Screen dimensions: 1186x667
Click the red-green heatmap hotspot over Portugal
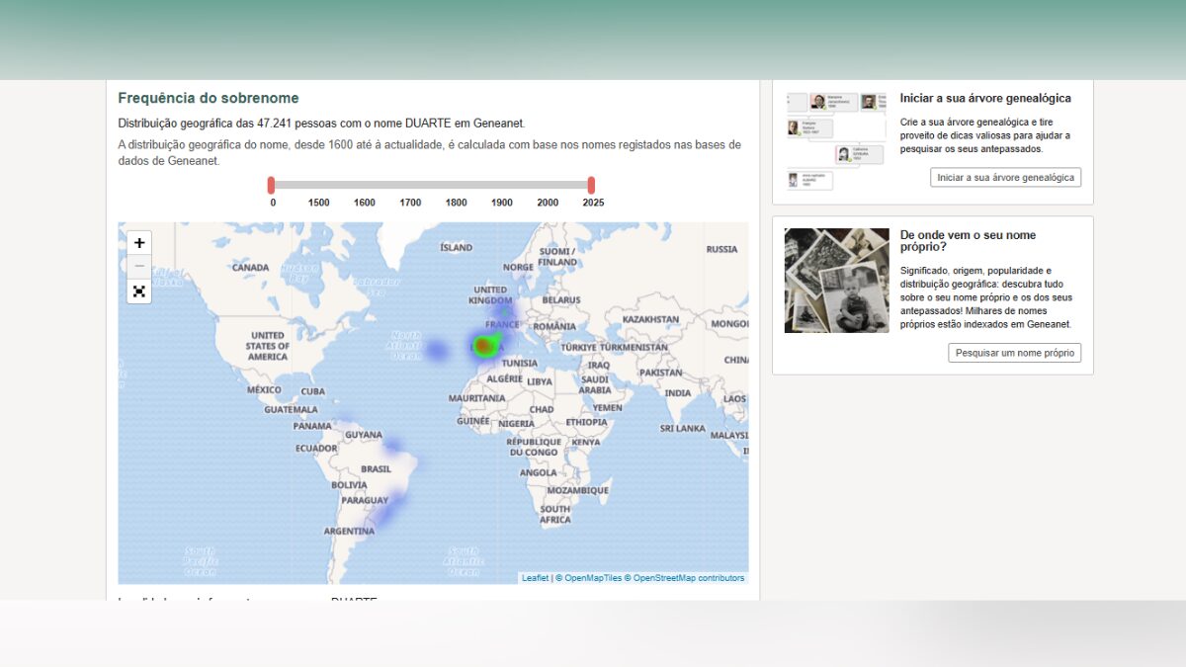(483, 346)
